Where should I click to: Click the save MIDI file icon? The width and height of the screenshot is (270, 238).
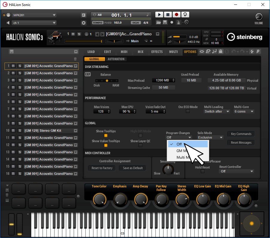[165, 22]
